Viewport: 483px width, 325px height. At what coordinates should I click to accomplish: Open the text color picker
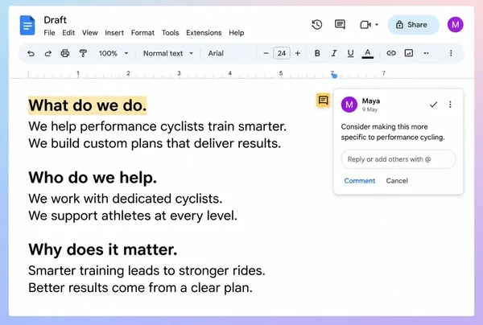368,53
